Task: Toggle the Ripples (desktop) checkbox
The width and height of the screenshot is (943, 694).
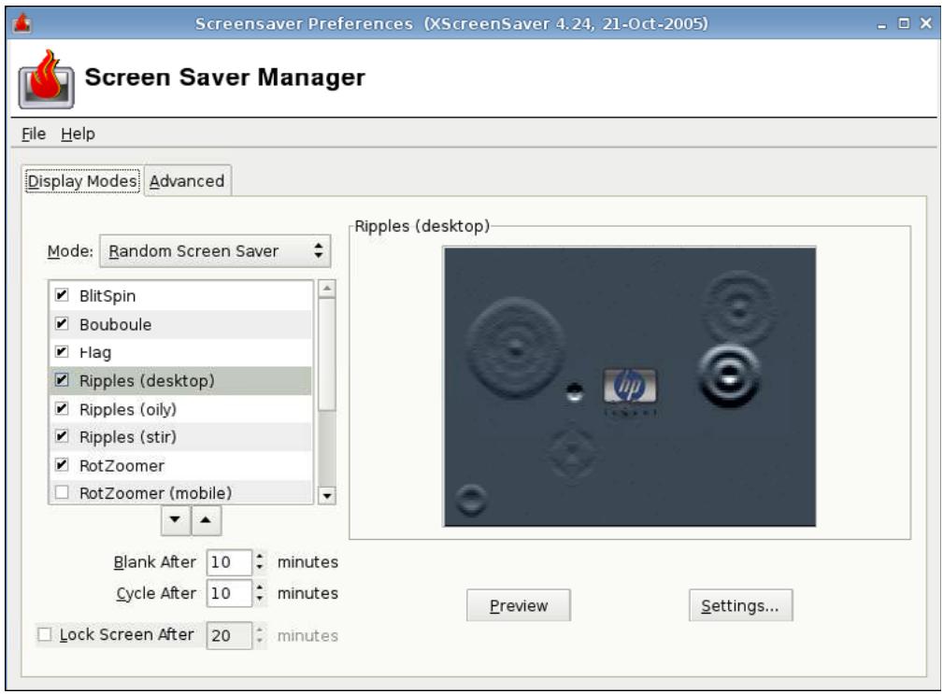Action: [62, 380]
